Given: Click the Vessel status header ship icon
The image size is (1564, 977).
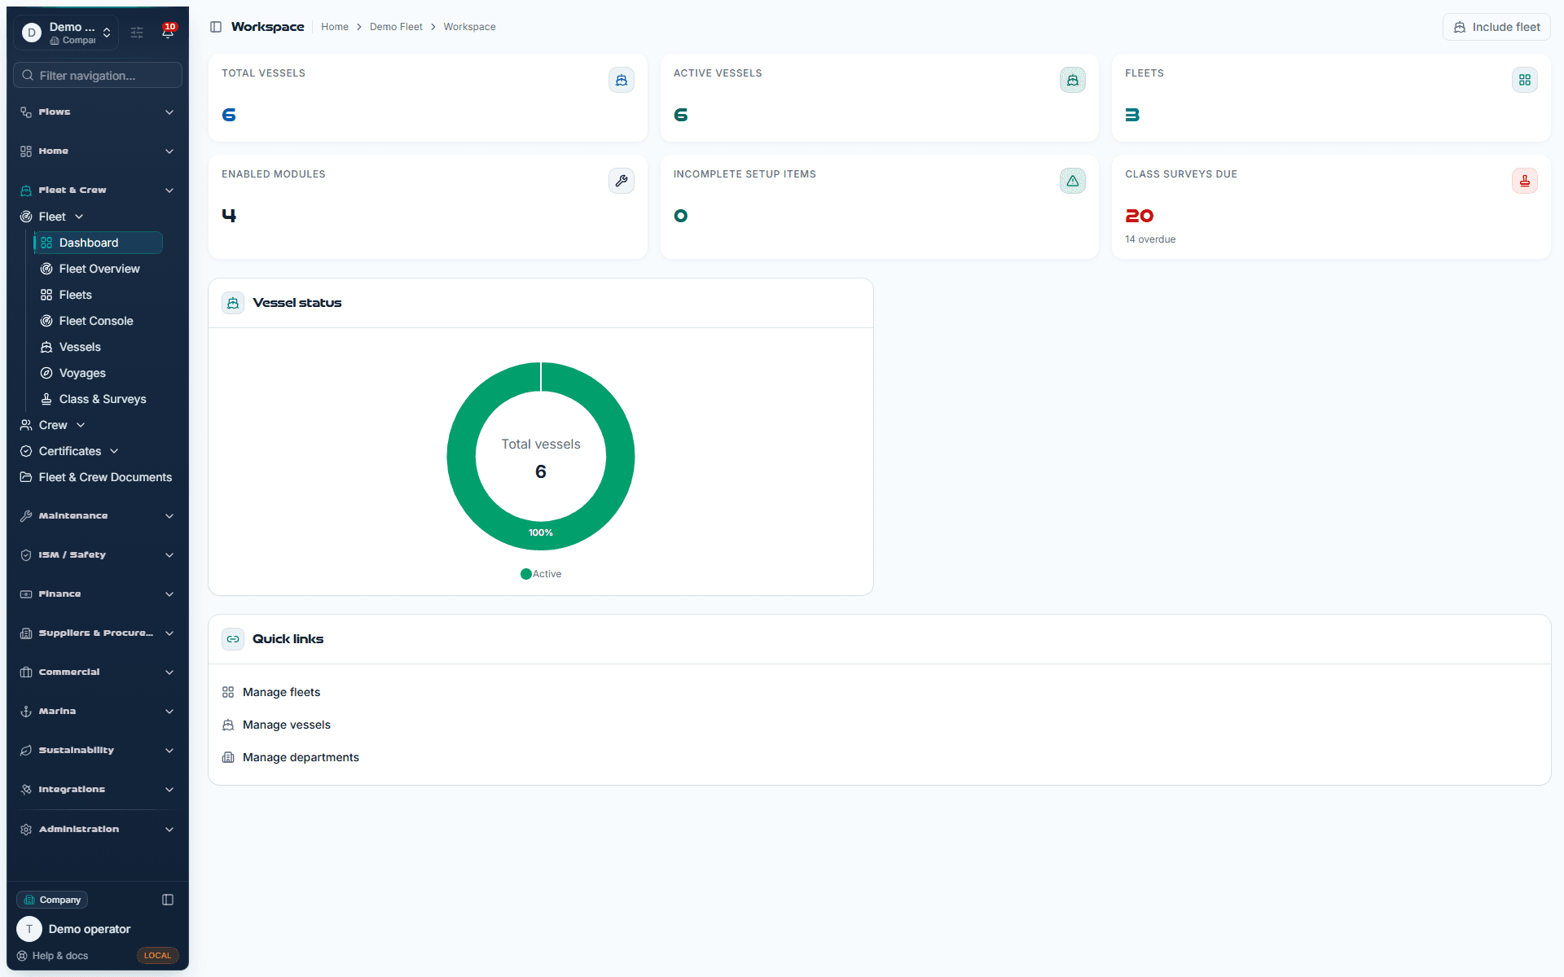Looking at the screenshot, I should (233, 303).
